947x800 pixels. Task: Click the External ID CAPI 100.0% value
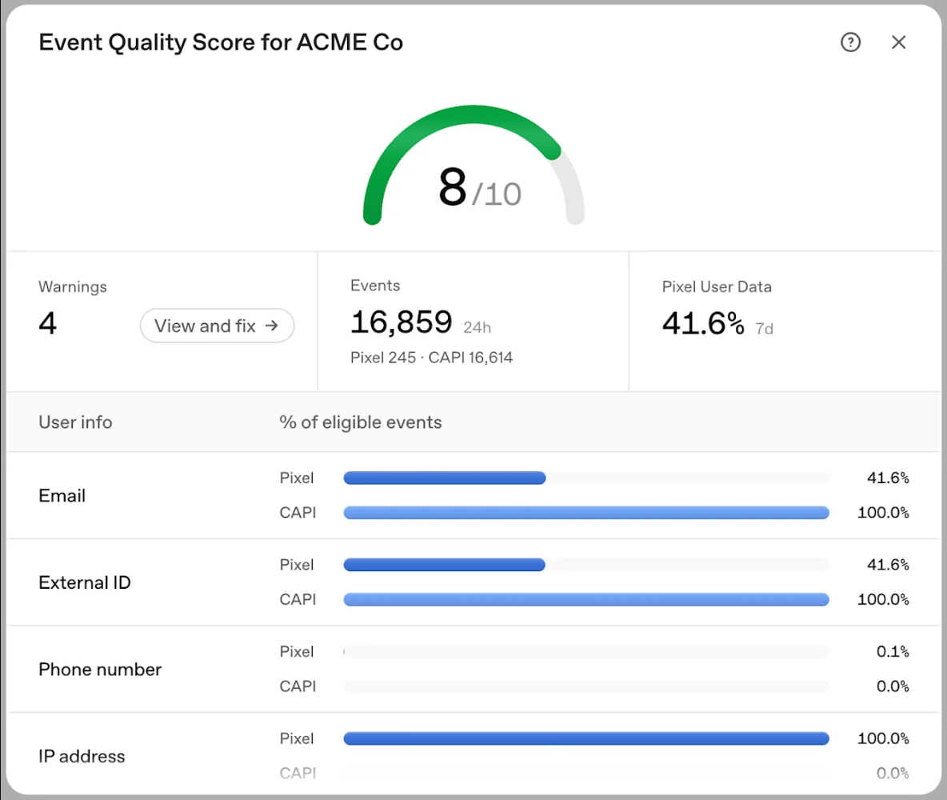(883, 599)
